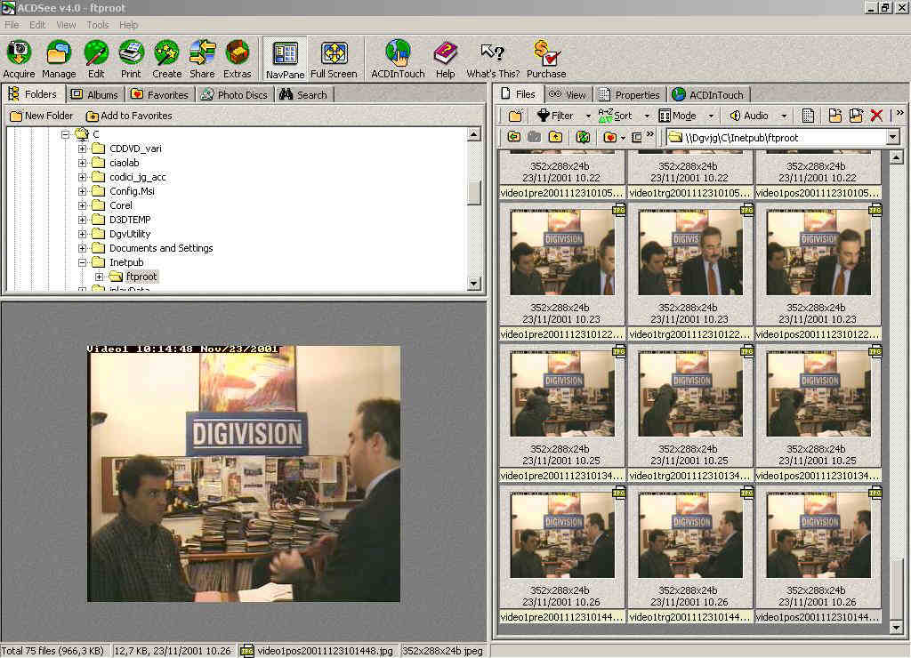This screenshot has width=911, height=658.
Task: Expand the Documents and Settings node
Action: pos(82,248)
